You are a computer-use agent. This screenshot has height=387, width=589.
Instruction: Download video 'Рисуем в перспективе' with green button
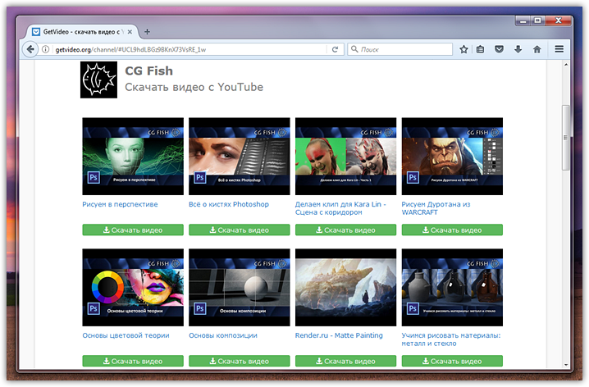[133, 230]
